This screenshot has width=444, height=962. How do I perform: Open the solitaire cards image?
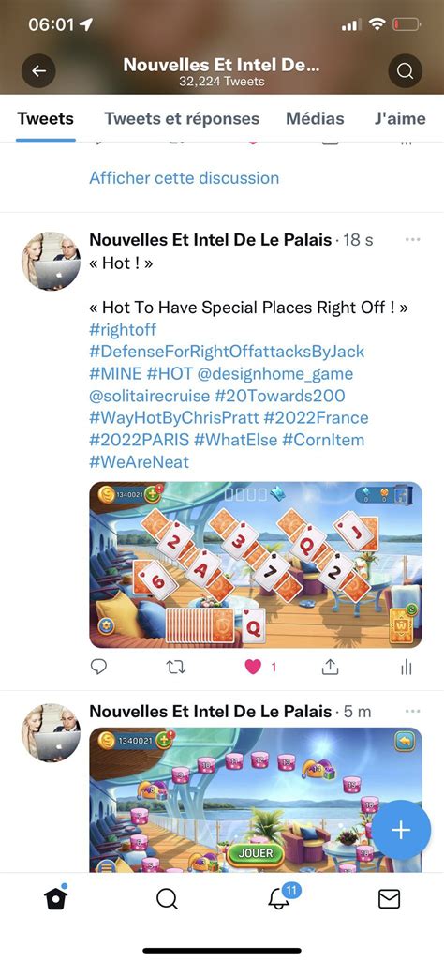256,565
